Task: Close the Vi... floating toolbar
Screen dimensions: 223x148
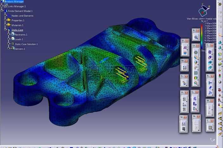Action: tap(187, 41)
